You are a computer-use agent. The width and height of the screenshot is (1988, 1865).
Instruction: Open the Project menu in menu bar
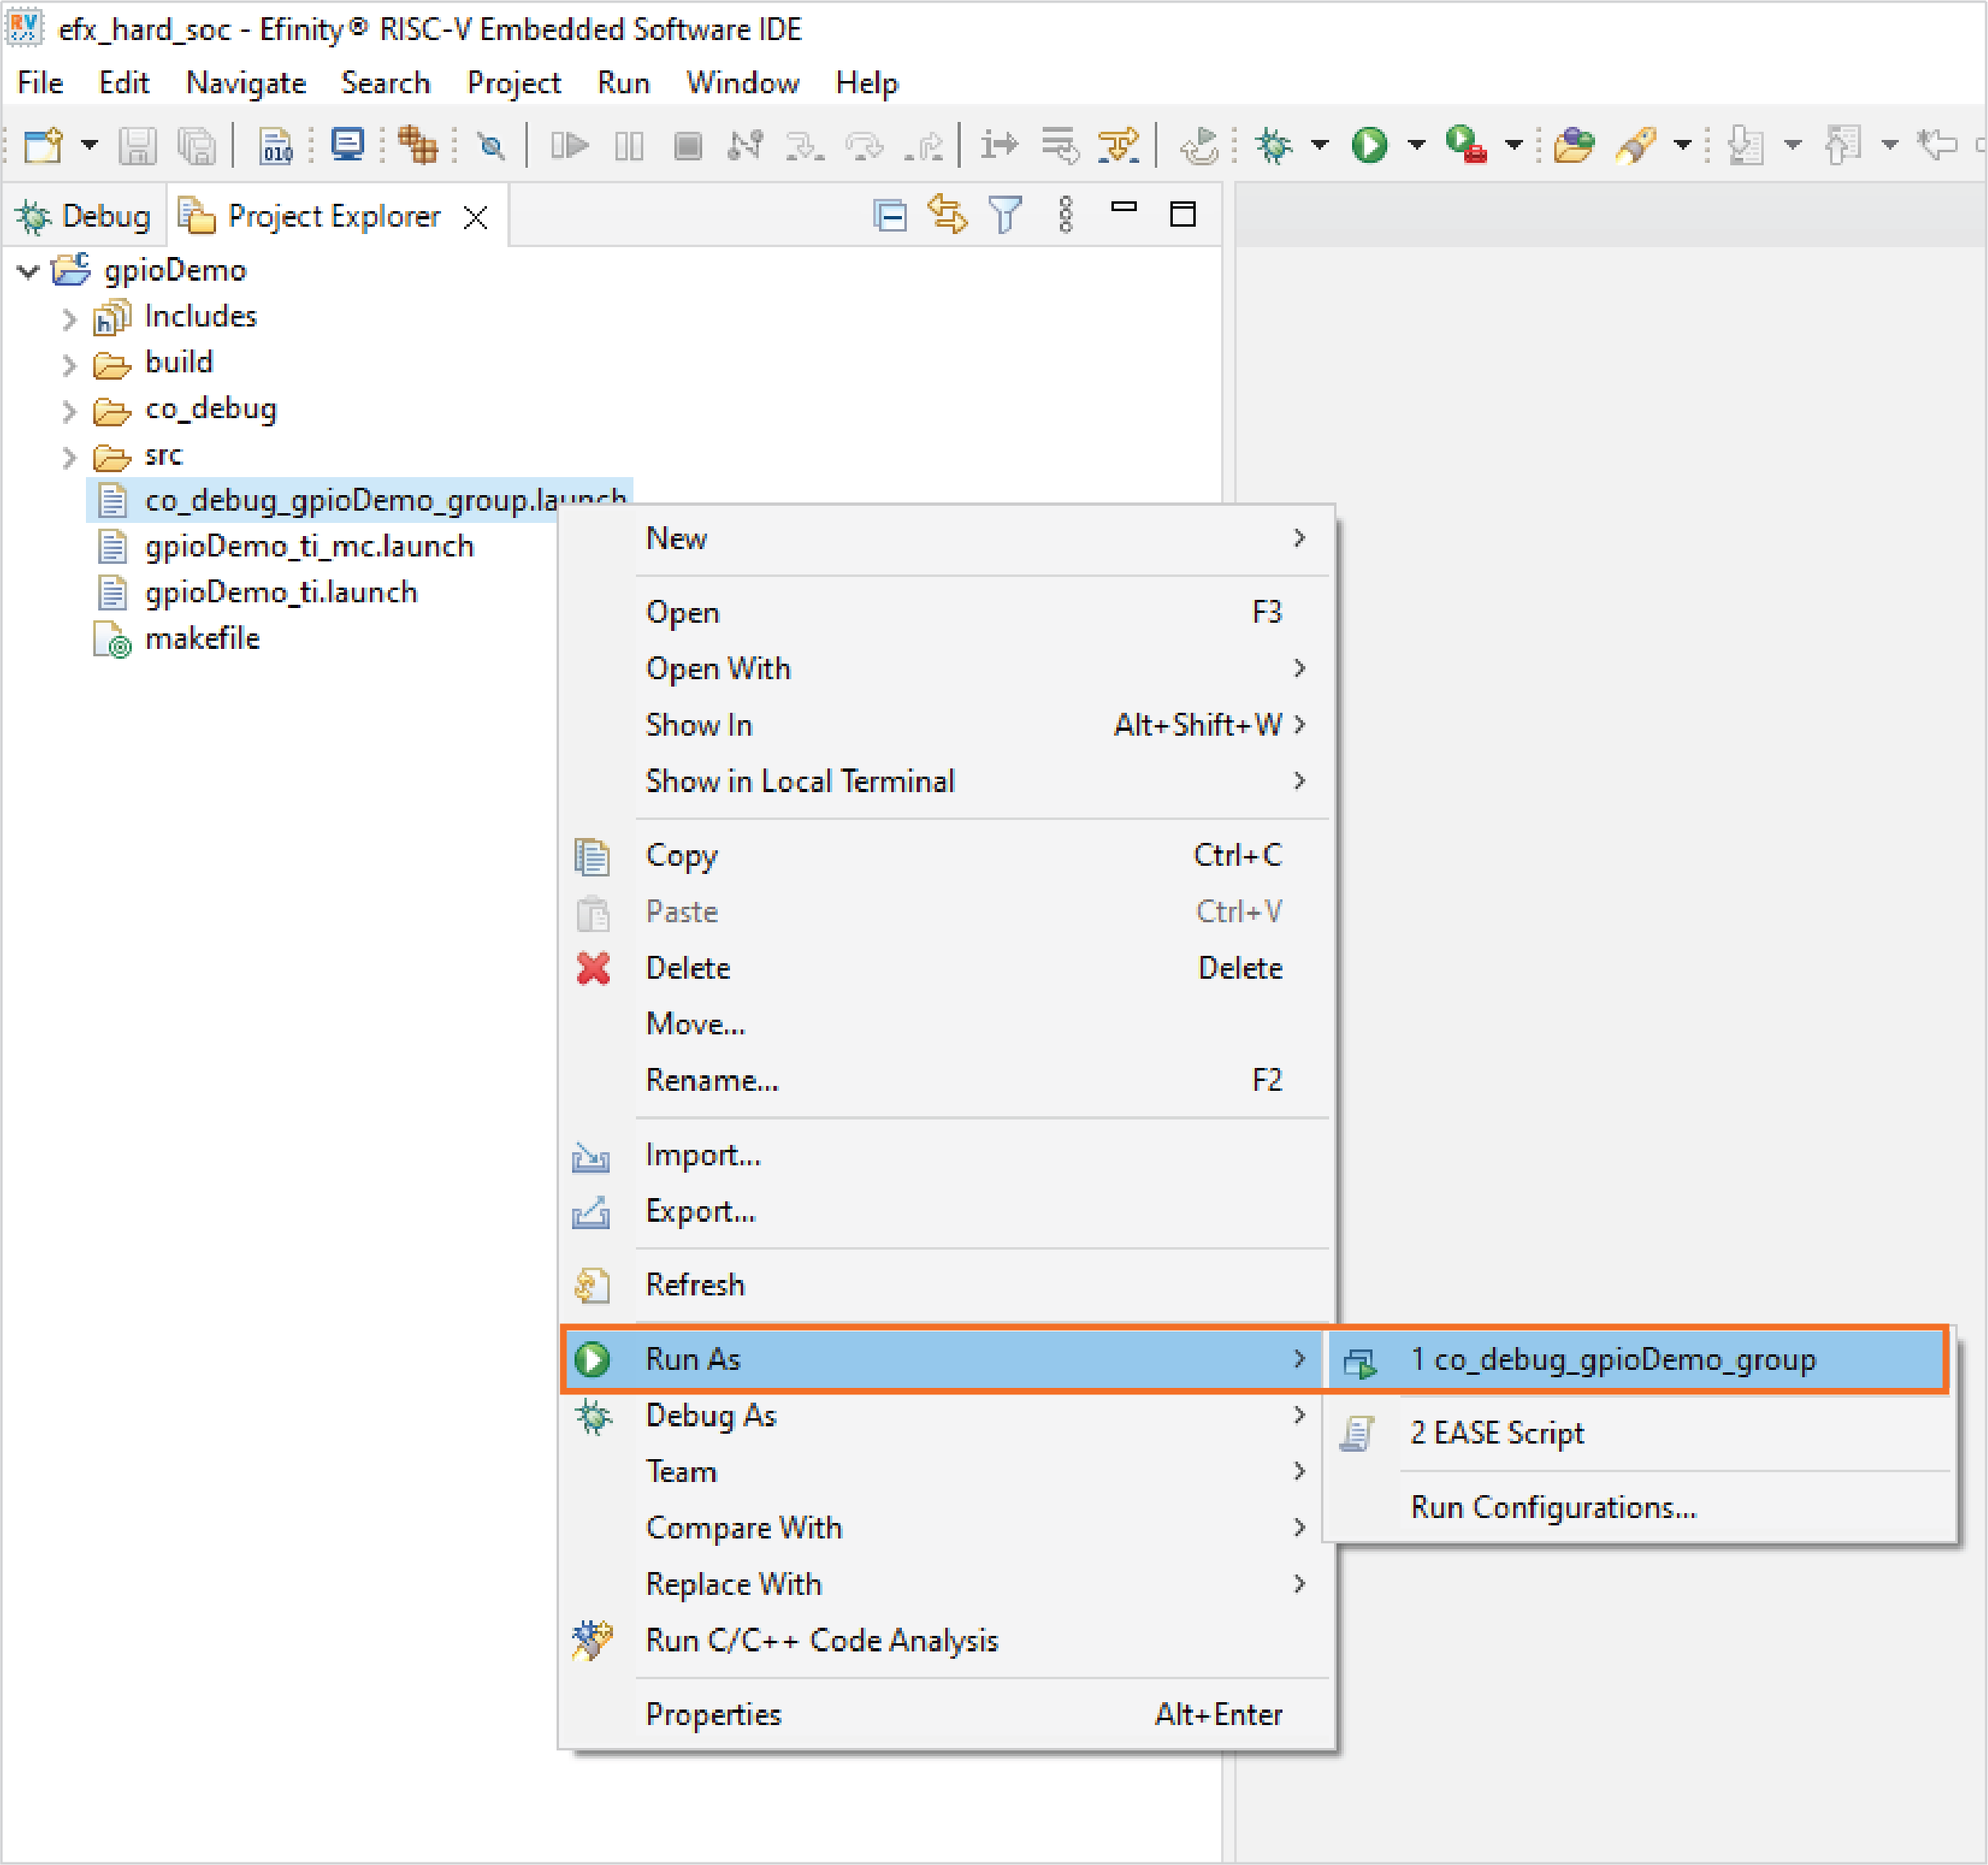514,83
